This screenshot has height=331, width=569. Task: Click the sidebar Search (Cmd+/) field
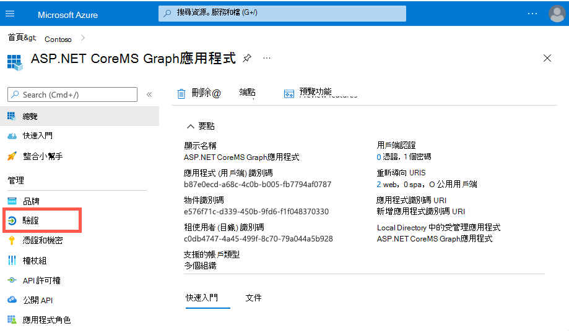coord(72,94)
